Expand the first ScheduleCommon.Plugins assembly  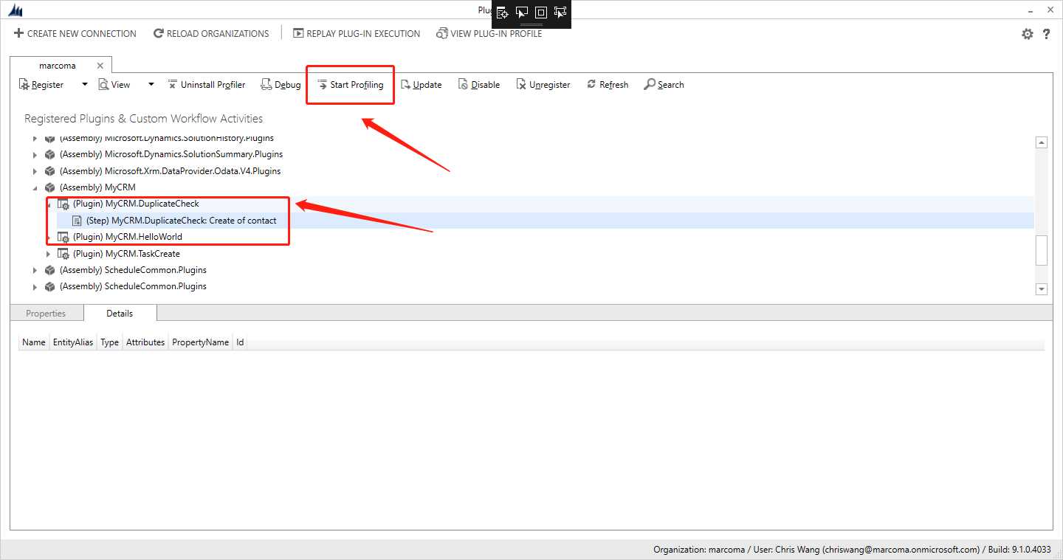pyautogui.click(x=35, y=270)
